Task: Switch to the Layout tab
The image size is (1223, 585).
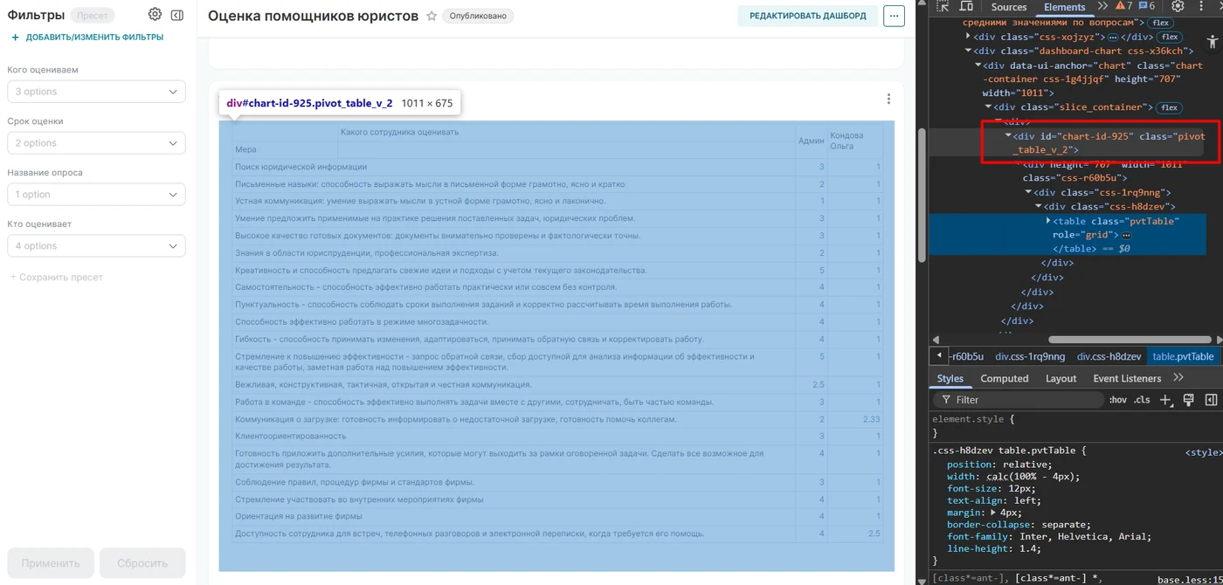Action: [x=1061, y=378]
